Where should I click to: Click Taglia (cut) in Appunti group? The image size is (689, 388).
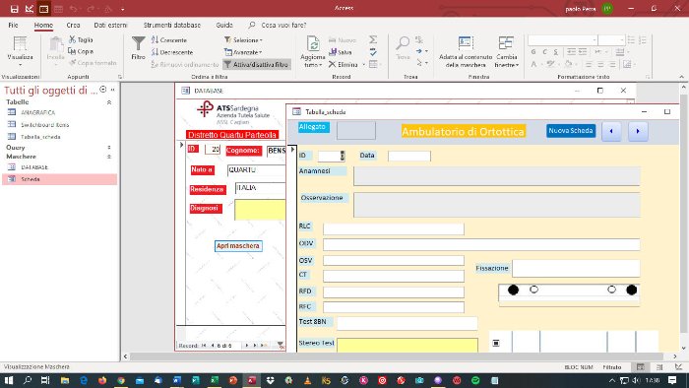[81, 40]
